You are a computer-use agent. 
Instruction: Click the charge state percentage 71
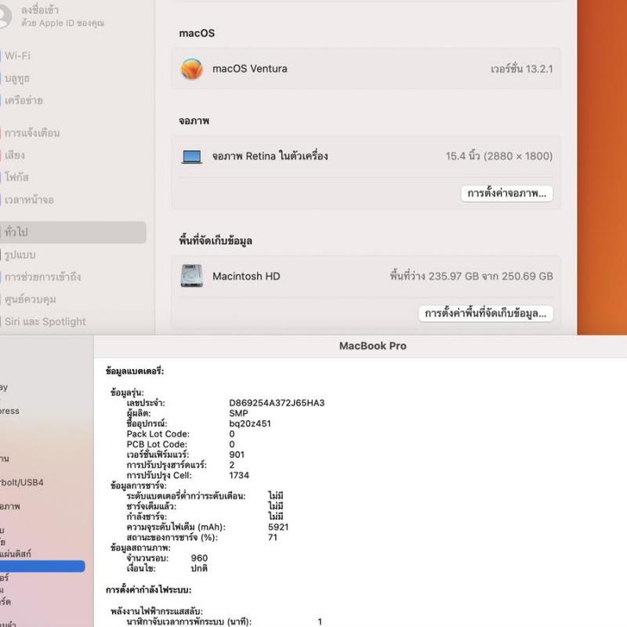coord(273,538)
